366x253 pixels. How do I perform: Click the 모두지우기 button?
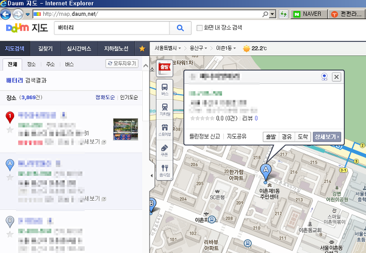point(122,63)
